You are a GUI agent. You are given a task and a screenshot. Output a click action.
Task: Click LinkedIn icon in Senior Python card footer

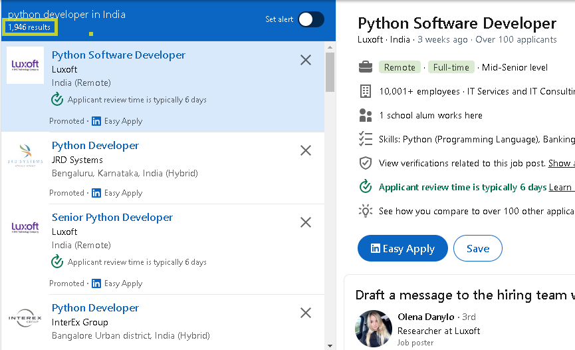tap(96, 283)
